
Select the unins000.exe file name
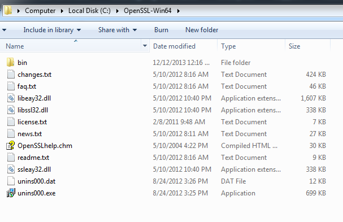click(37, 193)
